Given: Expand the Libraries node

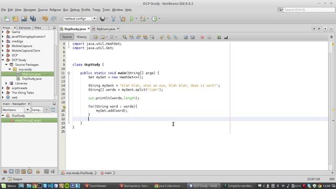Looking at the screenshot, I should (6, 83).
